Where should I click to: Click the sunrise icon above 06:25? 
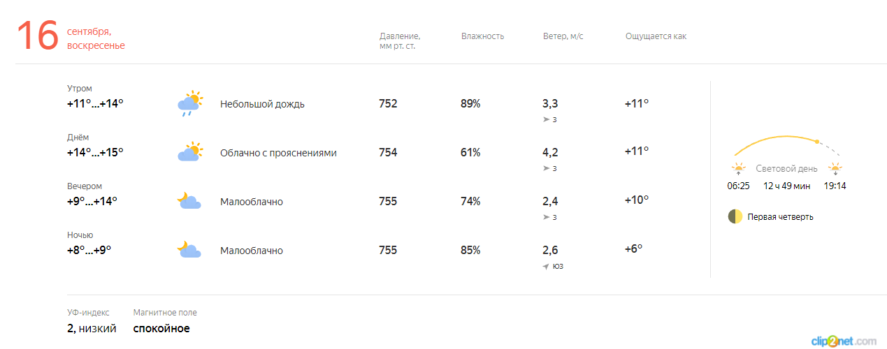click(x=738, y=168)
